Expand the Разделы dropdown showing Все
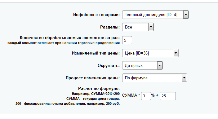 coord(138,27)
